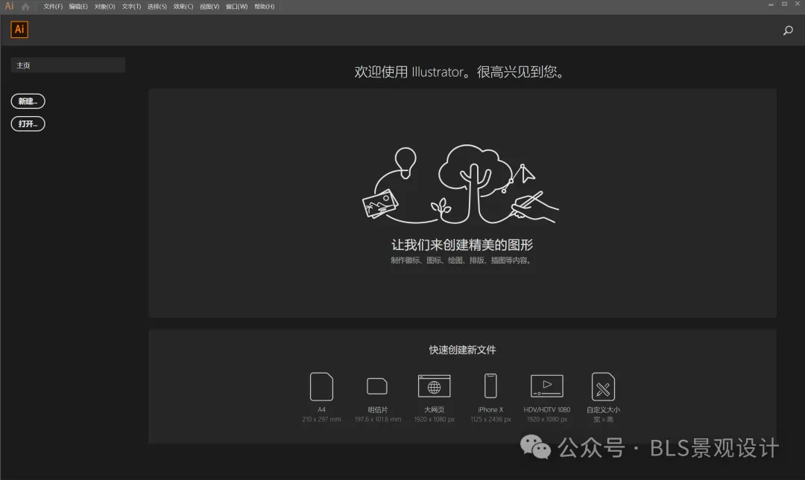
Task: Click the 打开... button
Action: pos(28,124)
